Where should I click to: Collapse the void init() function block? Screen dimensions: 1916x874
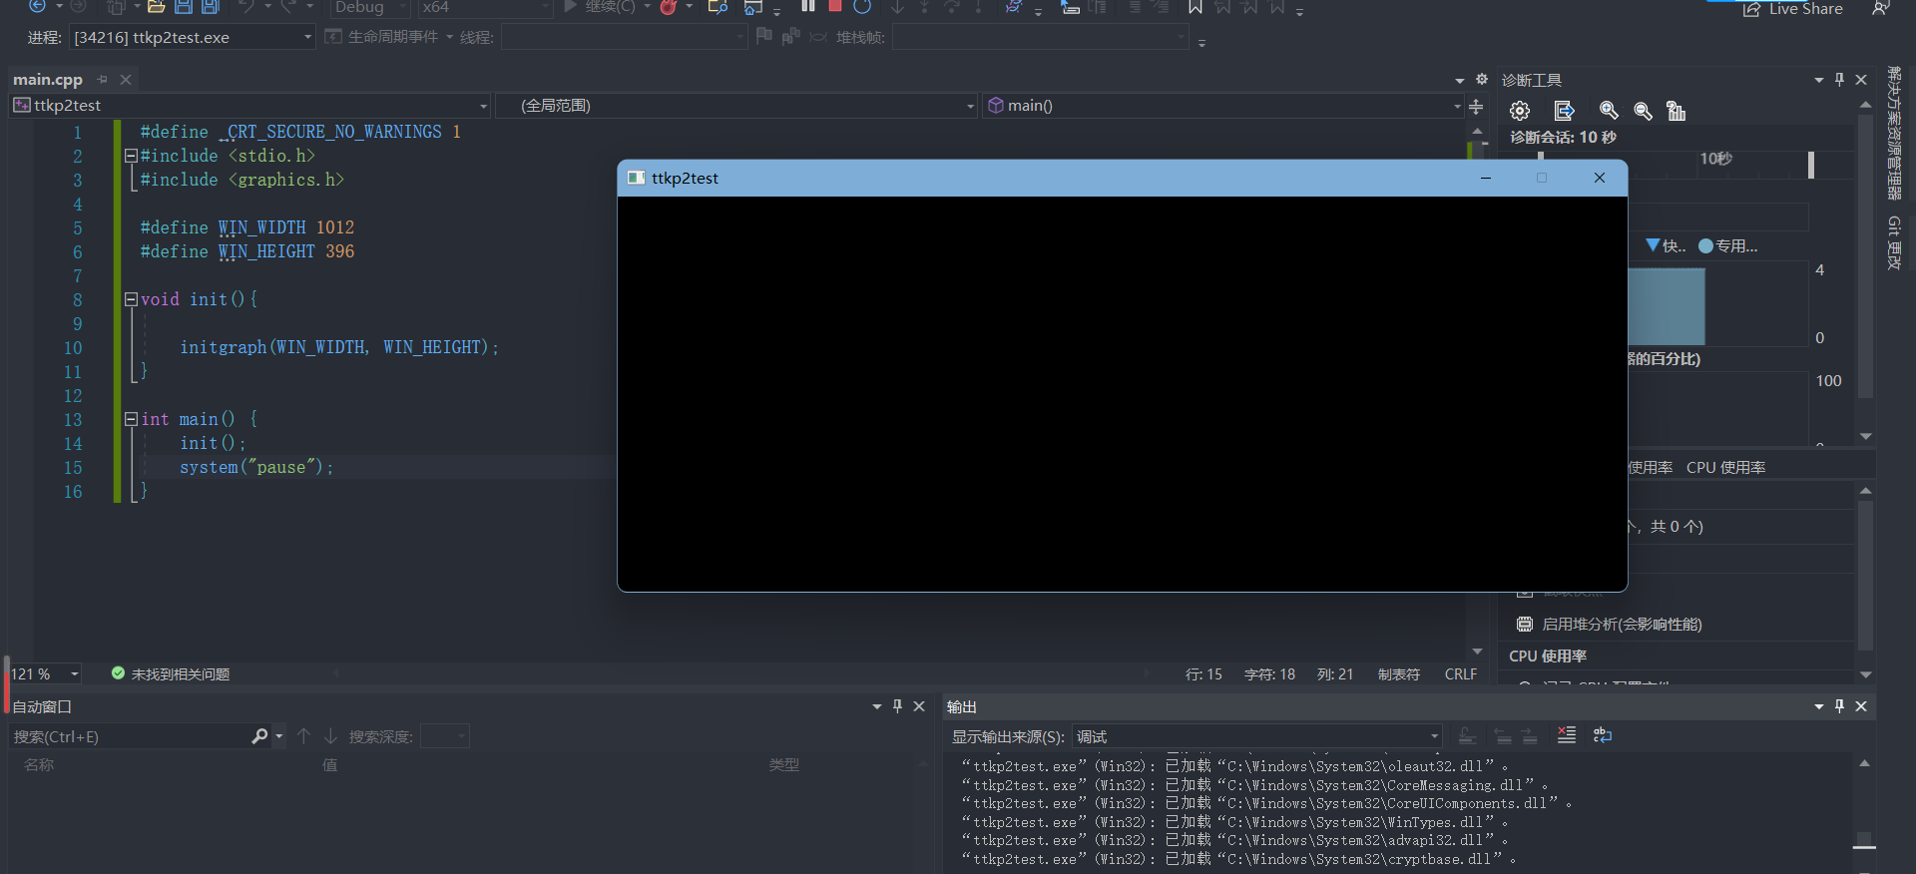tap(130, 299)
